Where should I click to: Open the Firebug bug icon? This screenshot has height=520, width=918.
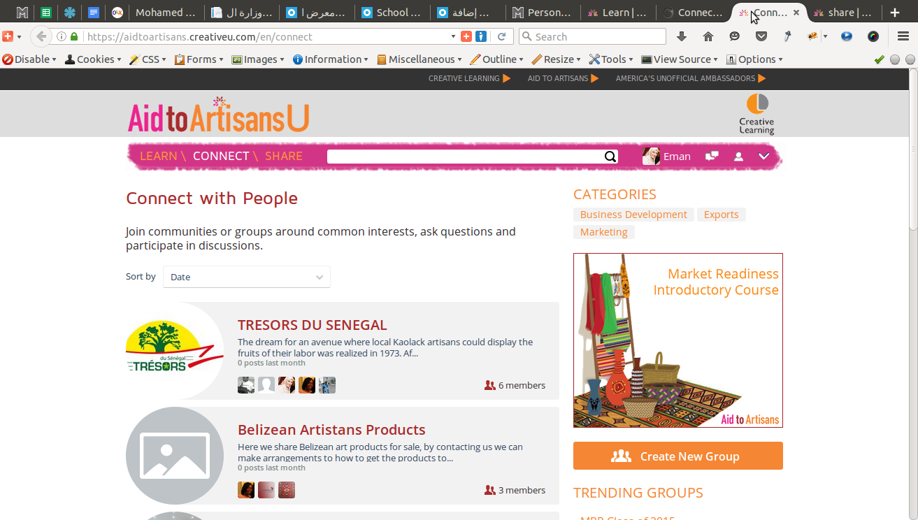click(x=813, y=36)
